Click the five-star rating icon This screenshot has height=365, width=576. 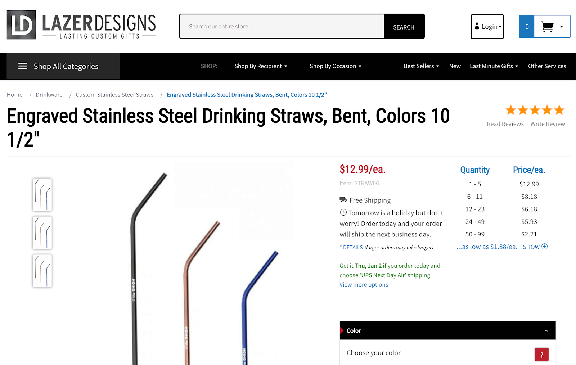tap(535, 110)
